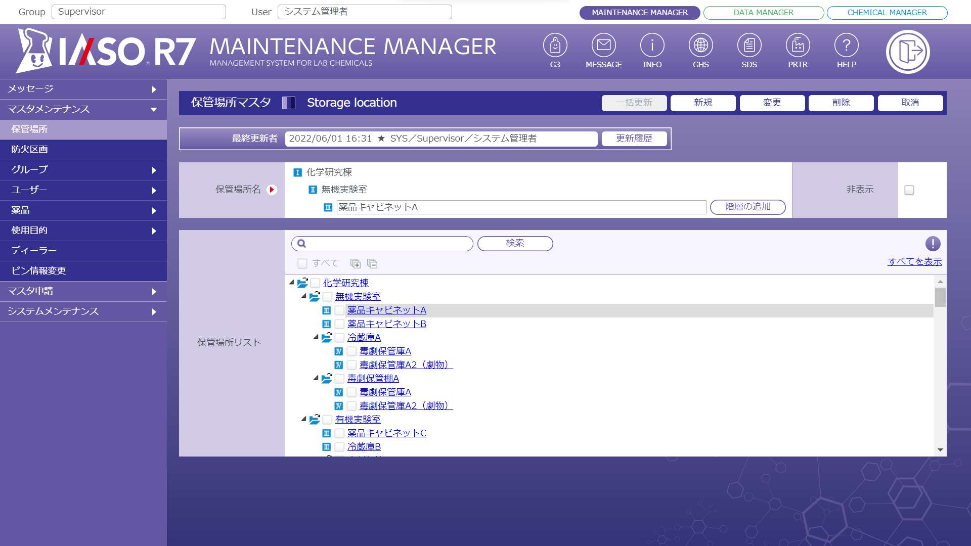Click level I icon beside 化学研究棟 in header
The image size is (971, 546).
click(x=297, y=172)
